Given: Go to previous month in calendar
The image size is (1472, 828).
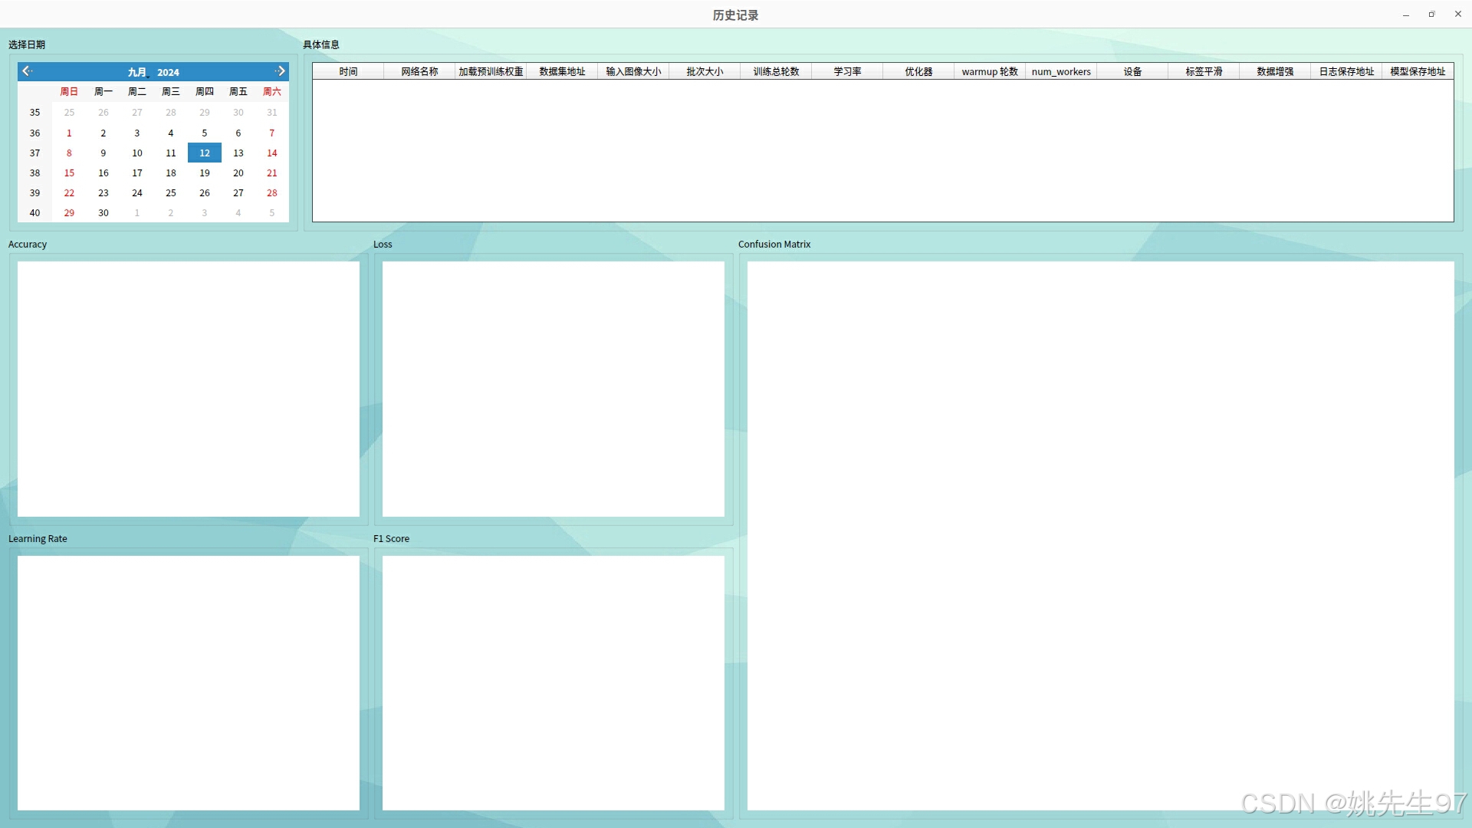Looking at the screenshot, I should [x=27, y=71].
